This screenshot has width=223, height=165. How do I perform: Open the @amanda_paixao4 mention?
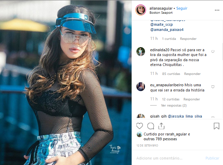167,30
